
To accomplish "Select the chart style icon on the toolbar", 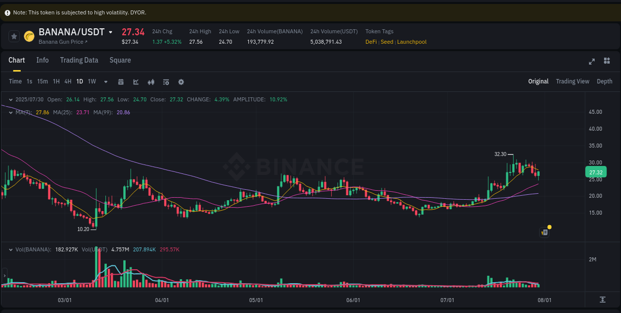I will click(x=136, y=81).
